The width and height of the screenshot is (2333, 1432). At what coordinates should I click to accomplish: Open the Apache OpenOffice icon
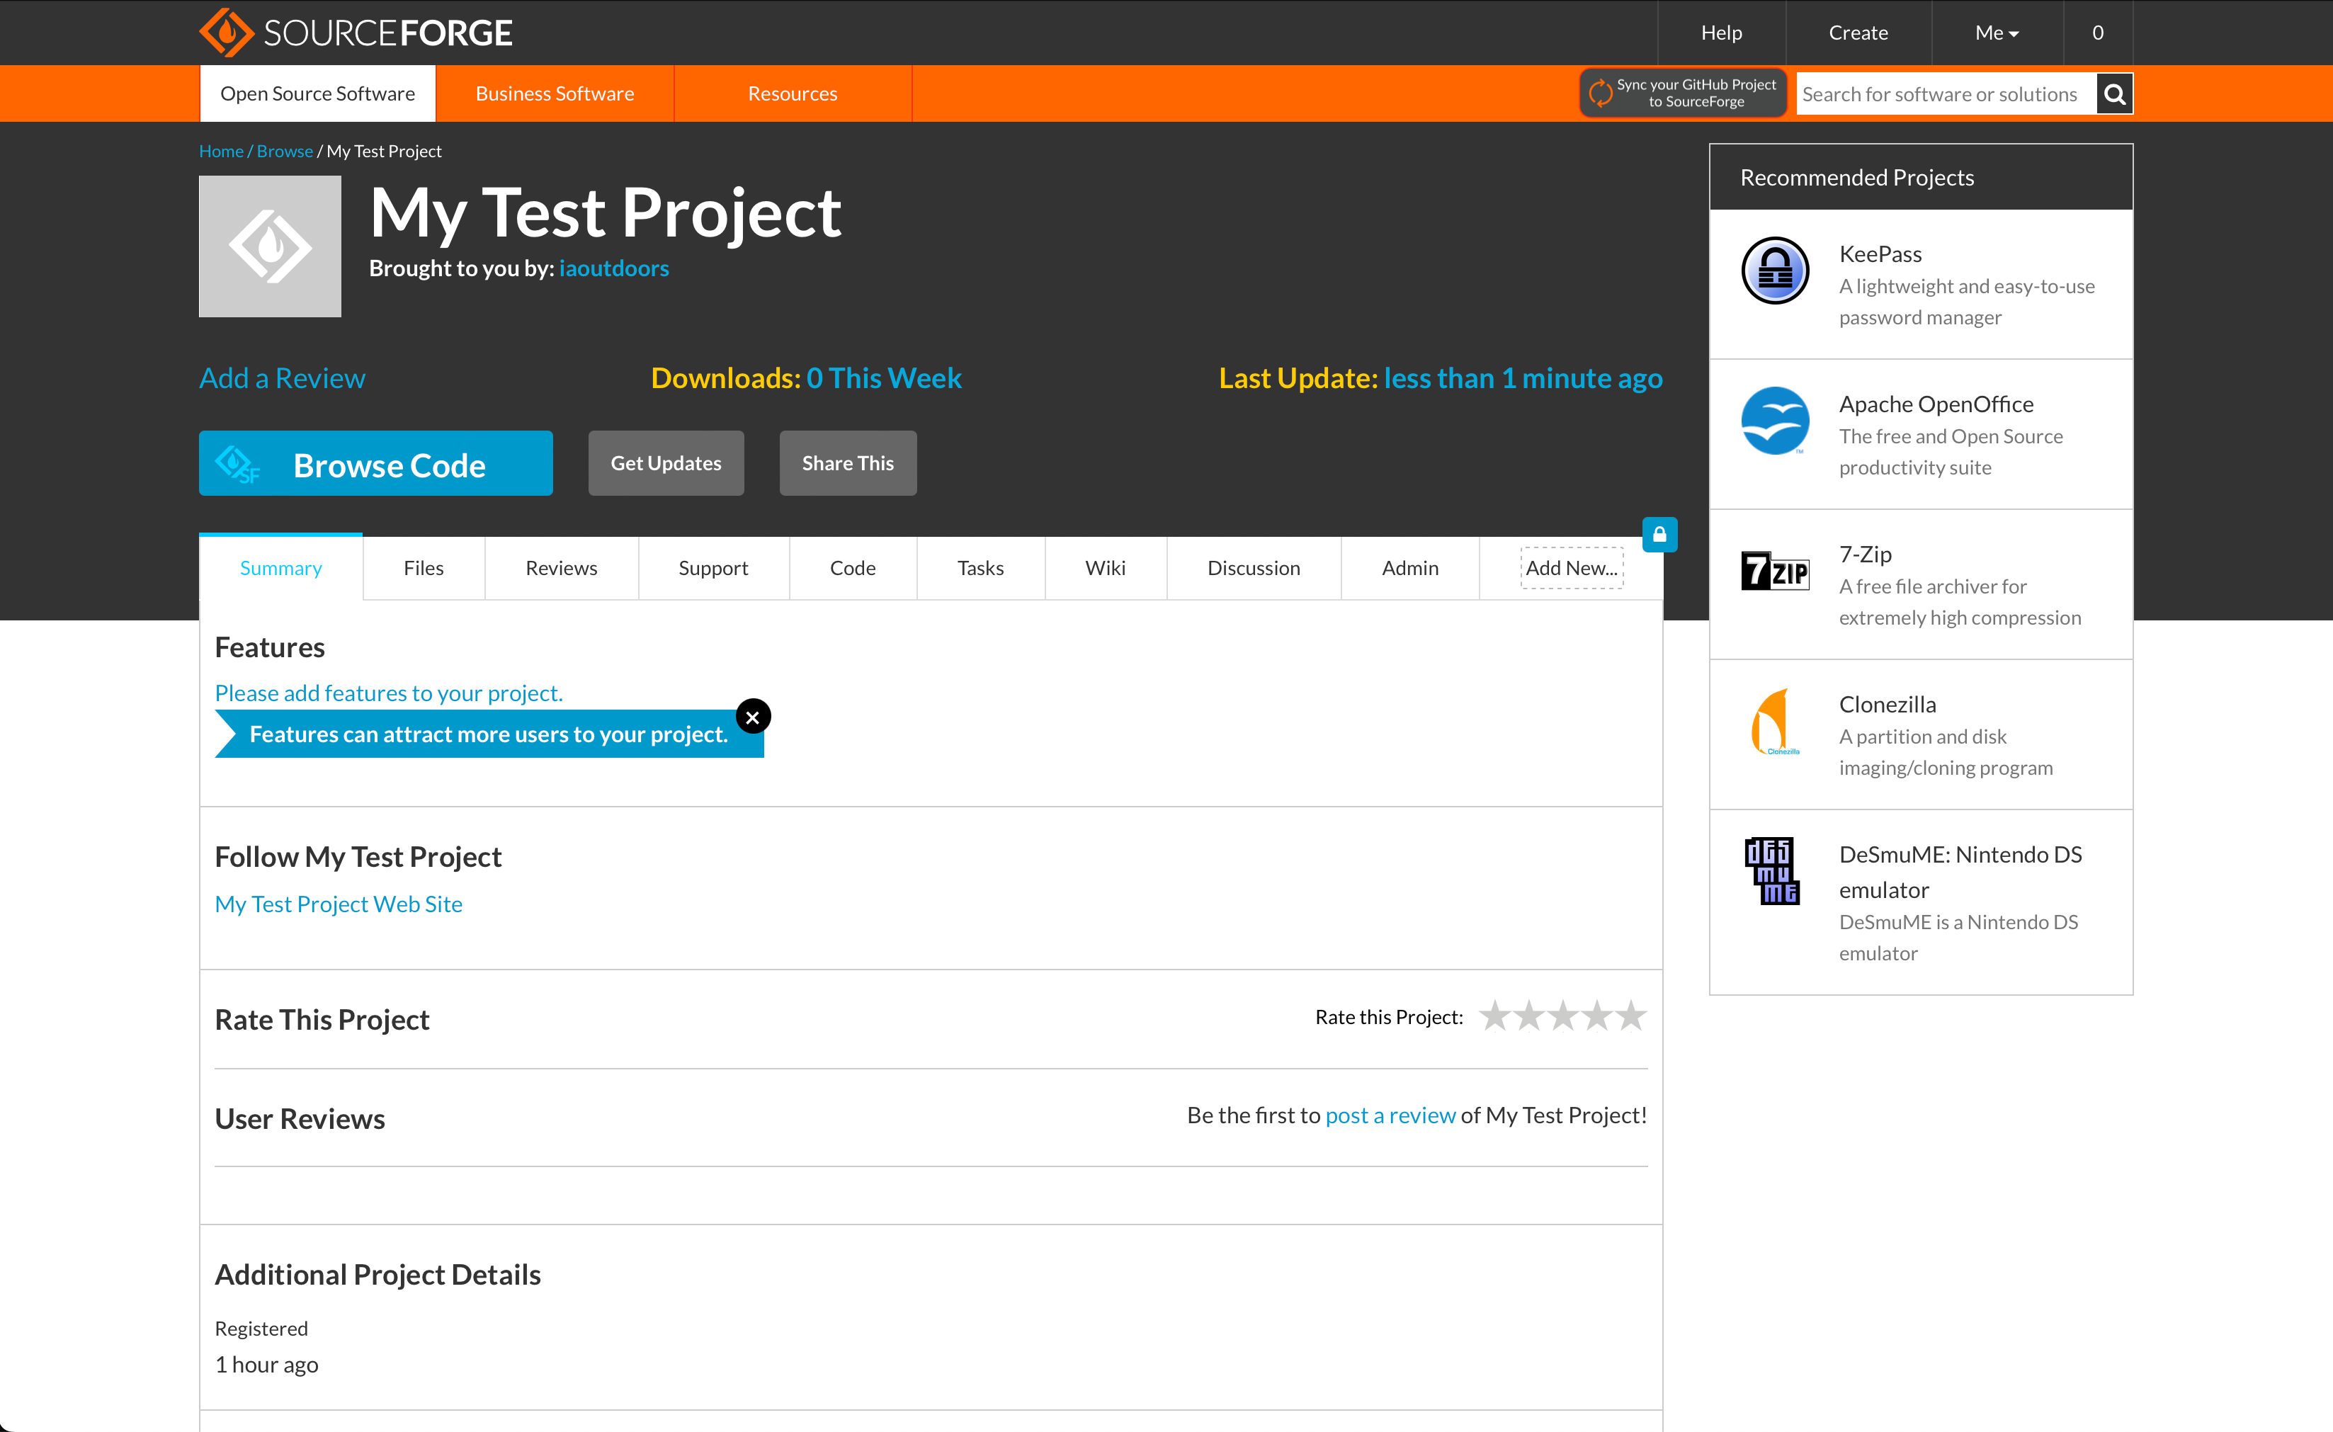tap(1775, 421)
